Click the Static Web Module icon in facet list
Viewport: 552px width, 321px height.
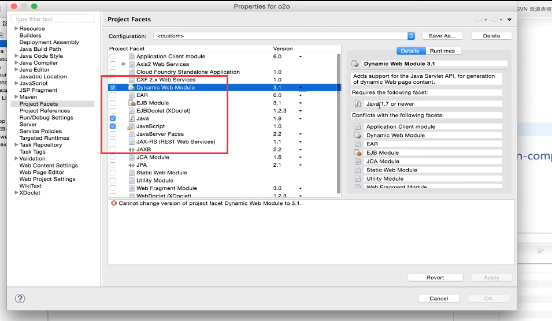pos(132,173)
